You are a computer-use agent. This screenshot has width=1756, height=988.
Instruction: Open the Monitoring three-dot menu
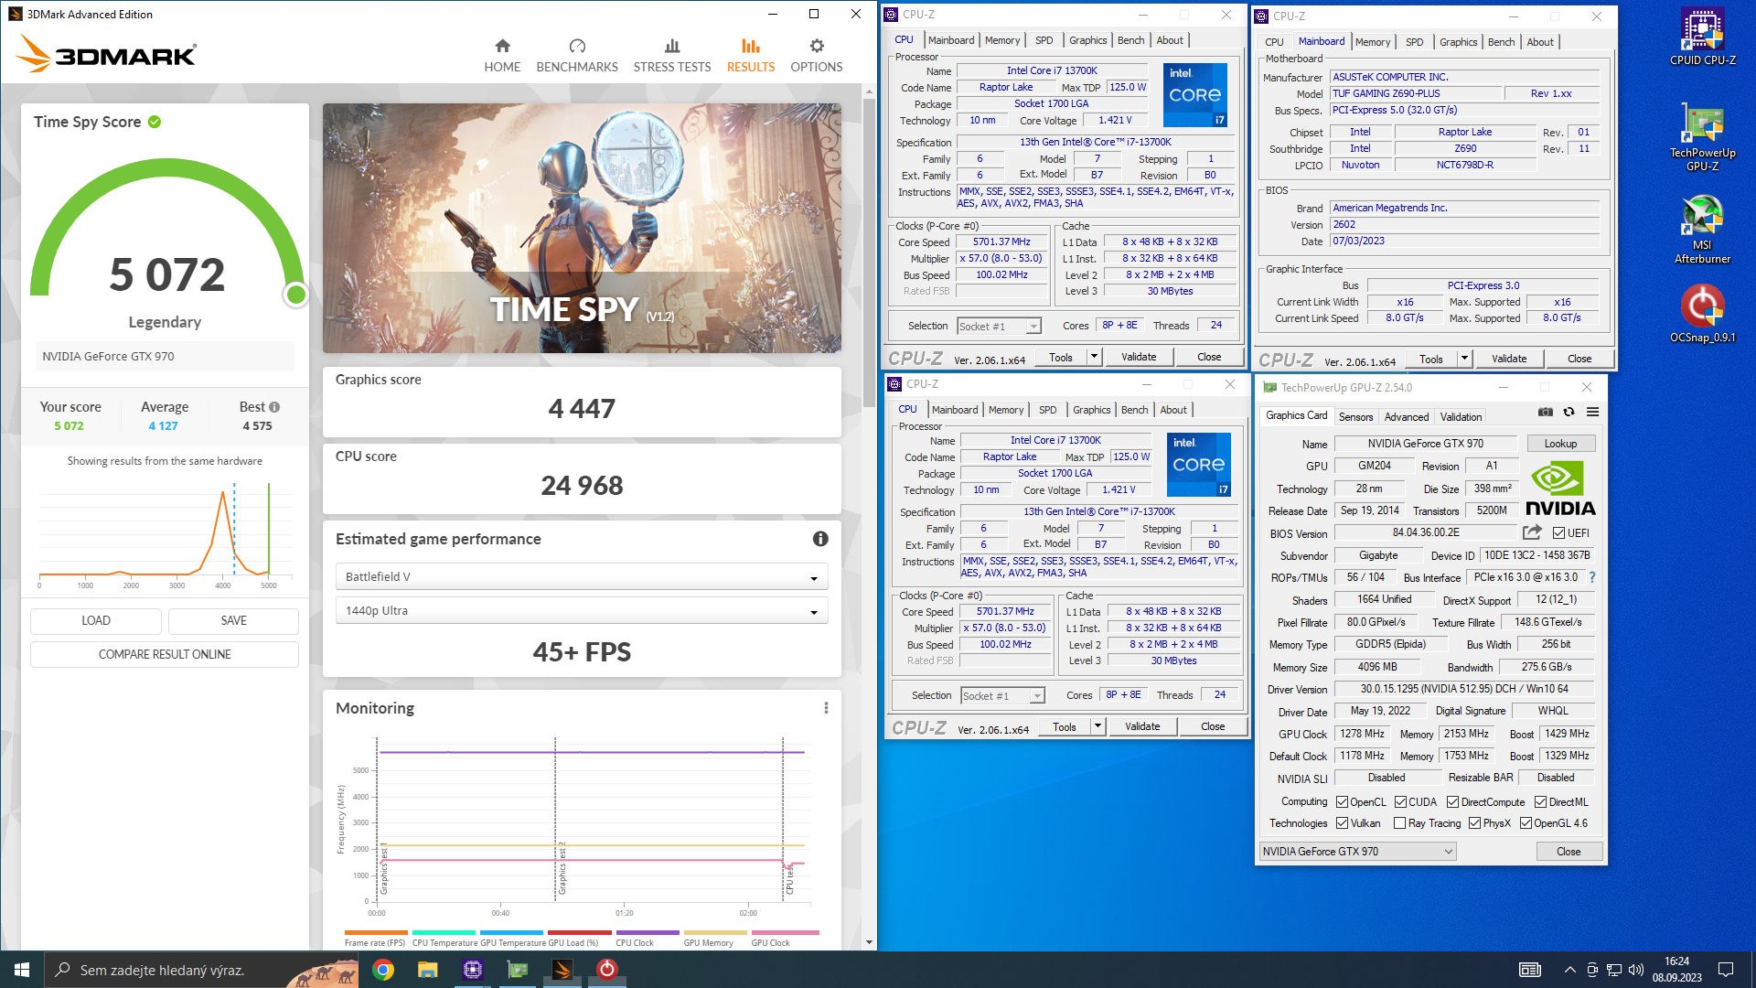coord(826,708)
